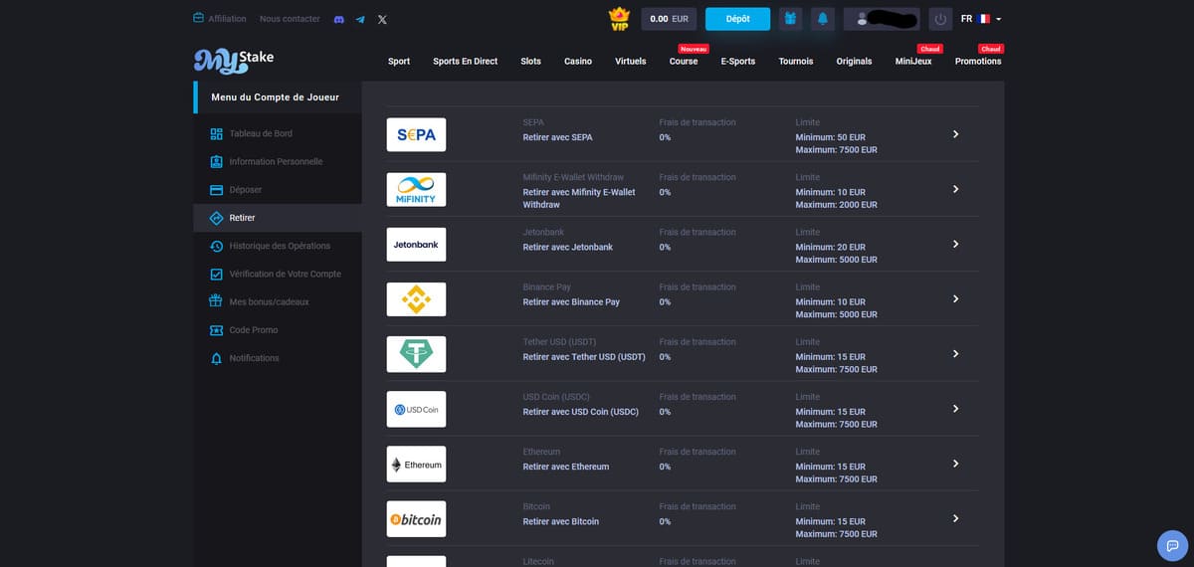This screenshot has height=567, width=1194.
Task: Open the Discord icon link
Action: (338, 19)
